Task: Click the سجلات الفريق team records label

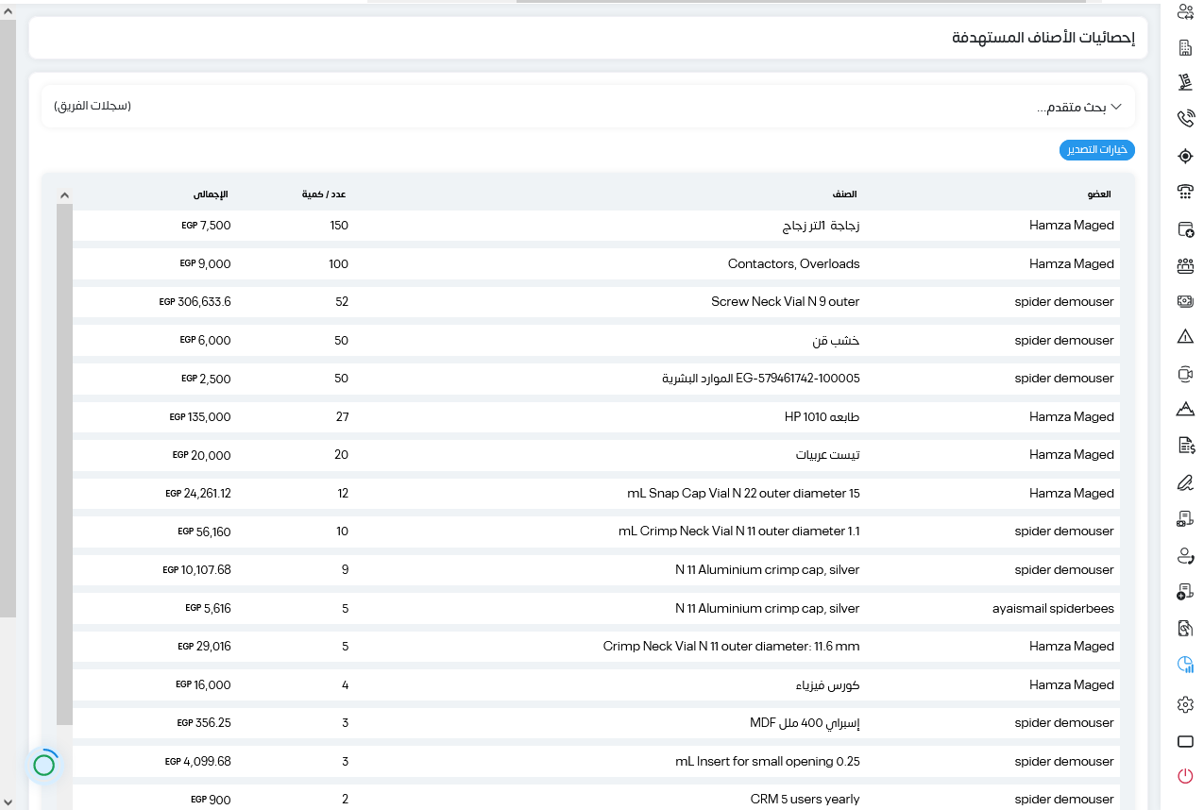Action: [x=93, y=106]
